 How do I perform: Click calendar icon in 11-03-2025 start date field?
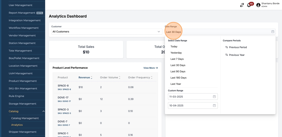pyautogui.click(x=214, y=97)
